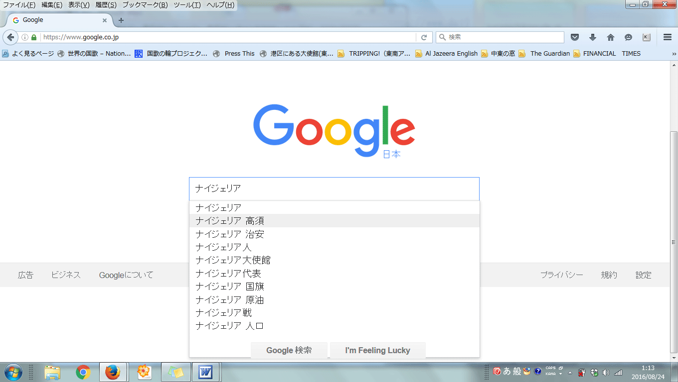Open The Guardian feed bookmark

[x=544, y=54]
